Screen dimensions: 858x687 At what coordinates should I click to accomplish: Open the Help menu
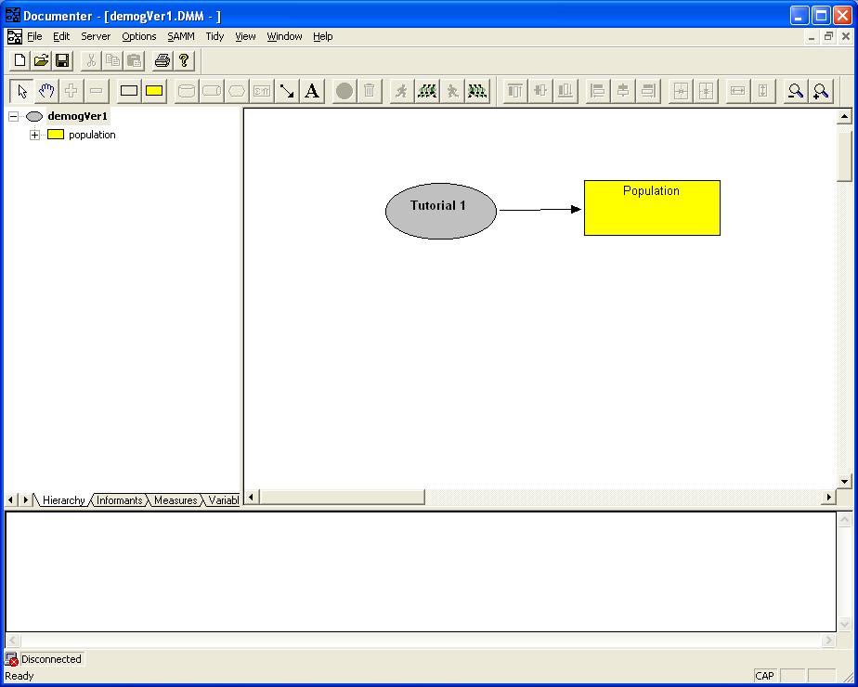click(x=323, y=36)
